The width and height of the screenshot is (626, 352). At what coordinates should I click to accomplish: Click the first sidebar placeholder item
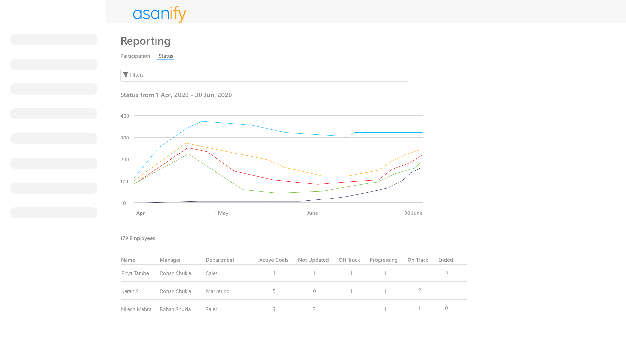pos(54,39)
